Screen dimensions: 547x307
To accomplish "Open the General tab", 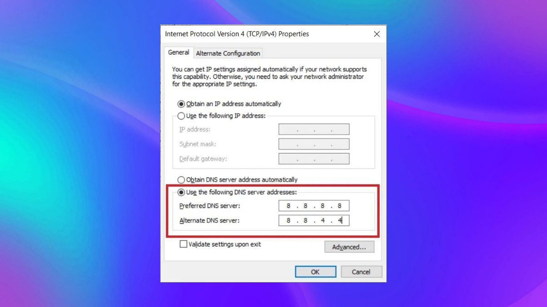I will 179,53.
